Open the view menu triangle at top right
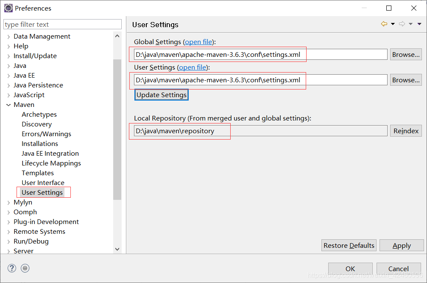 [x=419, y=24]
